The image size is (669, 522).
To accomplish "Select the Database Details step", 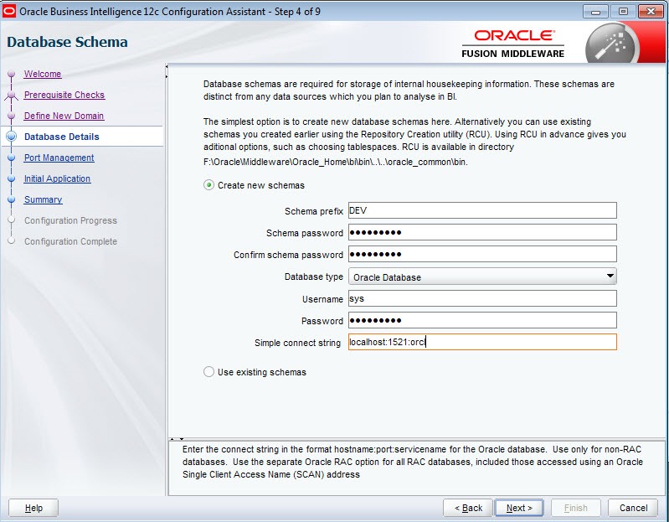I will 62,137.
